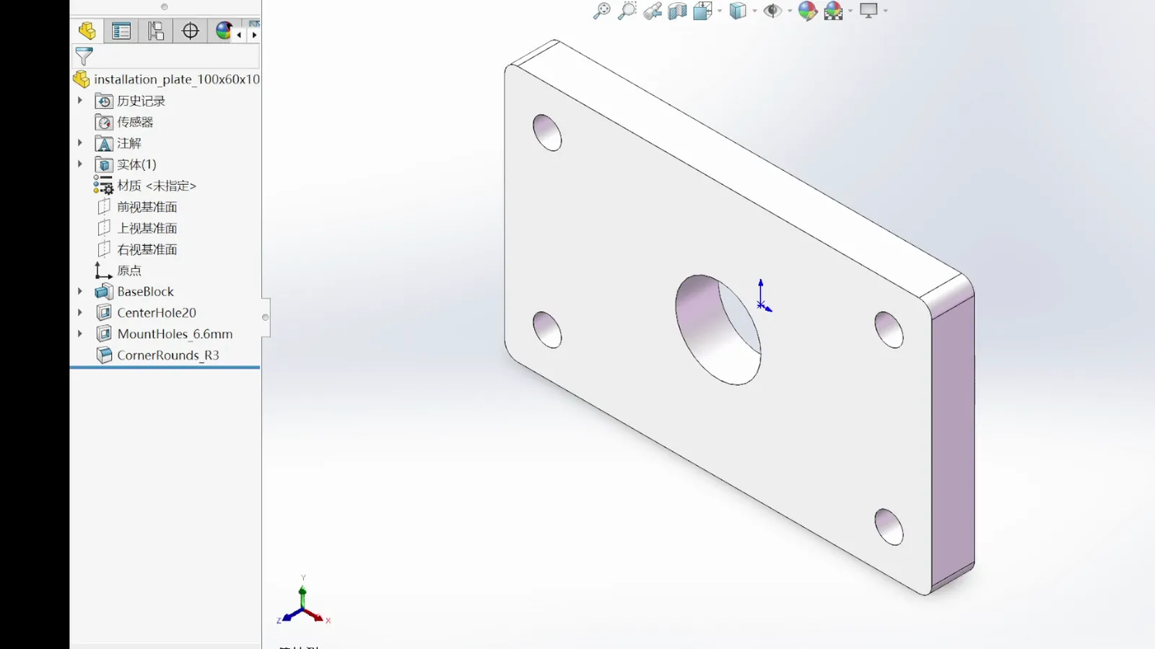This screenshot has height=649, width=1155.
Task: Select 材质 <未指定> material entry
Action: coord(145,185)
